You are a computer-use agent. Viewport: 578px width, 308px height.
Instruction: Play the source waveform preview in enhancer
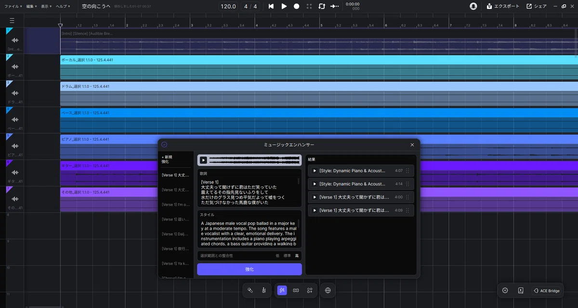pyautogui.click(x=203, y=160)
